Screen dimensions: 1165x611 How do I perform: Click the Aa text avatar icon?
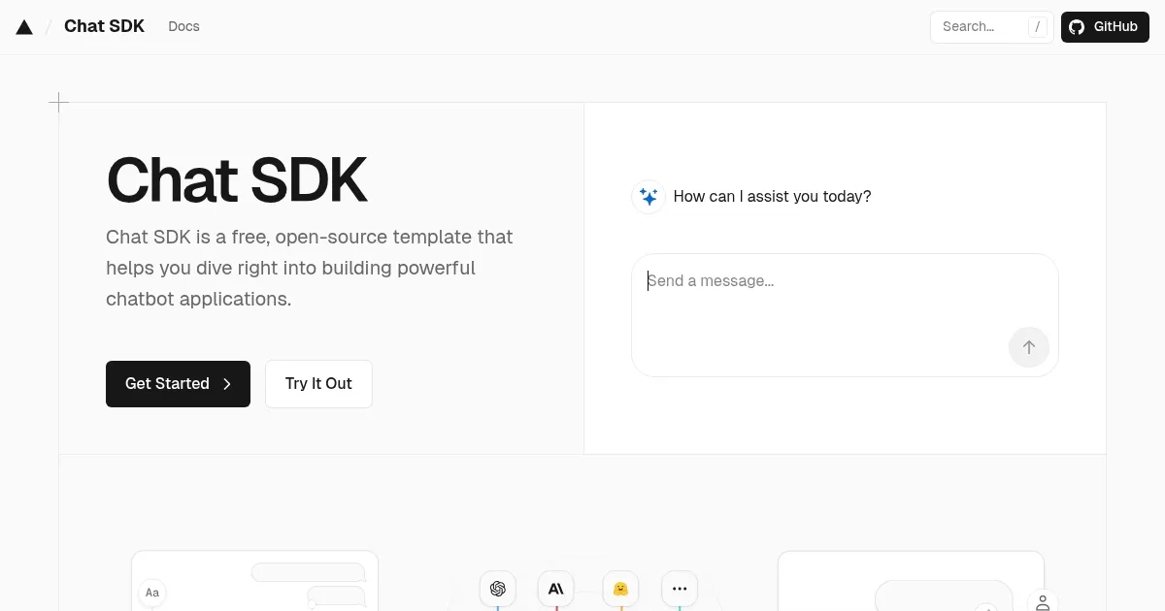click(x=151, y=593)
